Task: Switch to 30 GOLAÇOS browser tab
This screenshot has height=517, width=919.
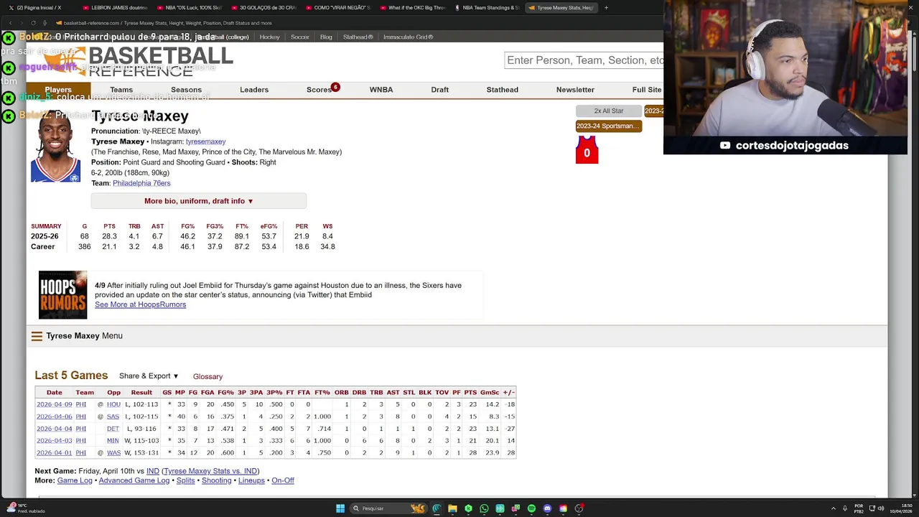Action: point(263,8)
